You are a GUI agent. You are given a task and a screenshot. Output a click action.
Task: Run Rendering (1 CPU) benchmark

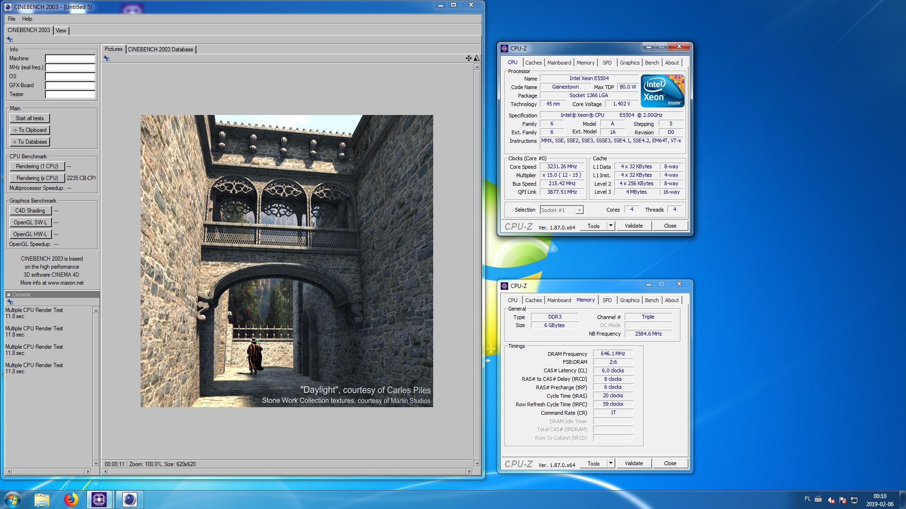coord(37,166)
